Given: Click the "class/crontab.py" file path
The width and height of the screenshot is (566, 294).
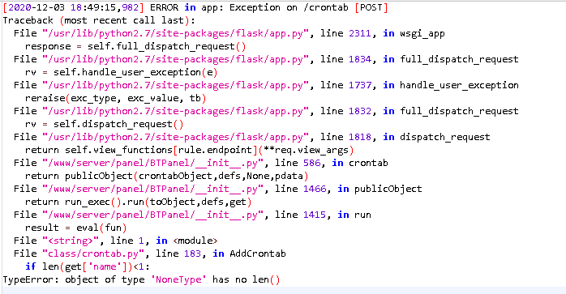Looking at the screenshot, I should (92, 254).
